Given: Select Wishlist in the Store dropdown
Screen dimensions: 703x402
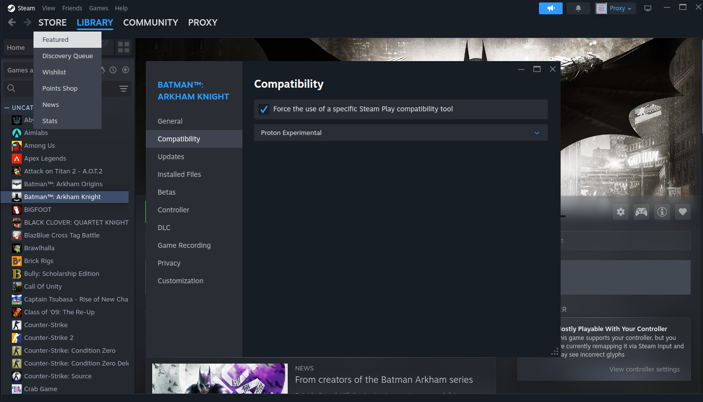Looking at the screenshot, I should click(x=67, y=72).
